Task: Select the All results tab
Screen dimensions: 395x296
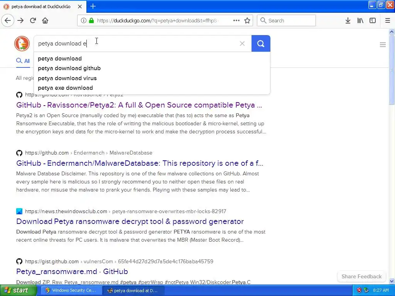Action: [x=23, y=61]
